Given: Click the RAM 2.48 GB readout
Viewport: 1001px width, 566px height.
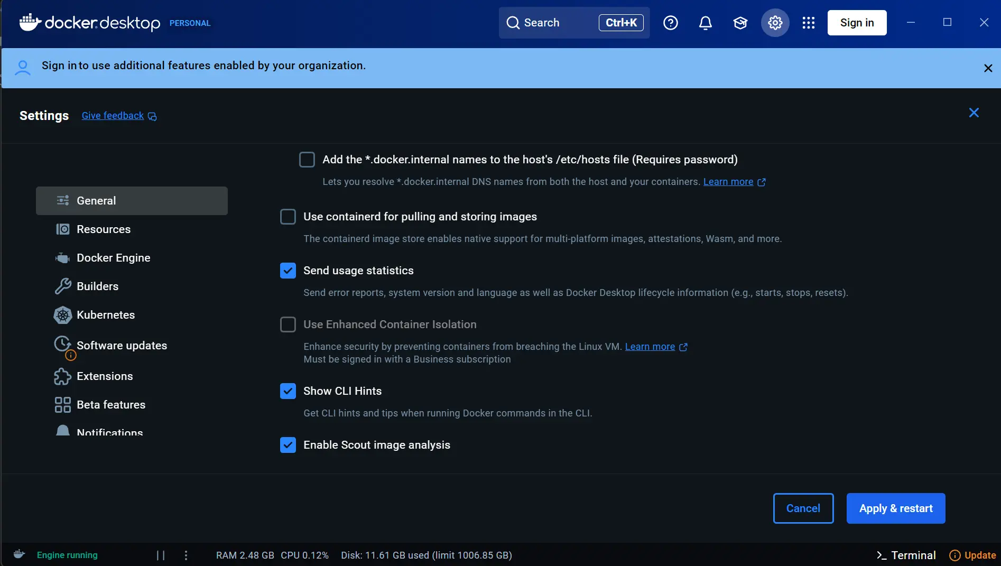Looking at the screenshot, I should [x=245, y=555].
